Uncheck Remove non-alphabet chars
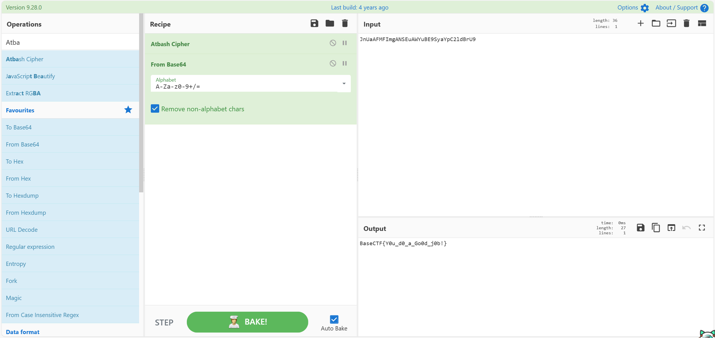 point(155,109)
